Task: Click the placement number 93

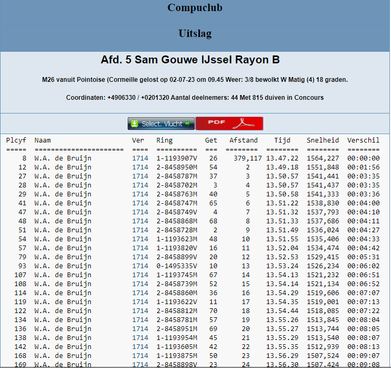Action: pyautogui.click(x=22, y=266)
